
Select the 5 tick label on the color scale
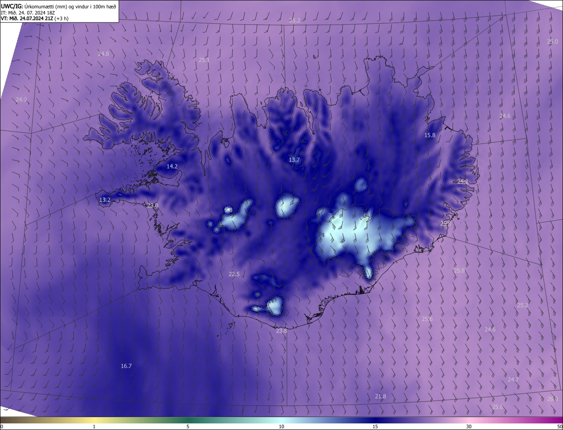pyautogui.click(x=188, y=426)
